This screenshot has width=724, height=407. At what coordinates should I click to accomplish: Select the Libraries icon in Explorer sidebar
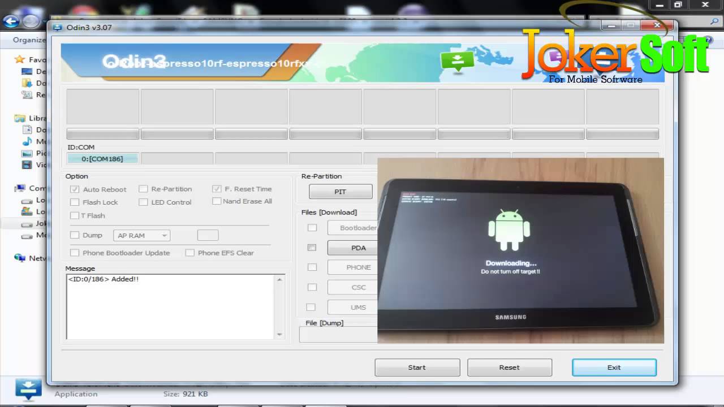(x=20, y=118)
